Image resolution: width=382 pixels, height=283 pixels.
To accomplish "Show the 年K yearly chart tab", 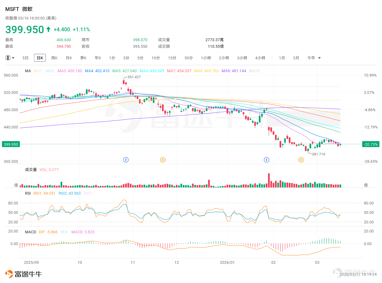I will 98,58.
